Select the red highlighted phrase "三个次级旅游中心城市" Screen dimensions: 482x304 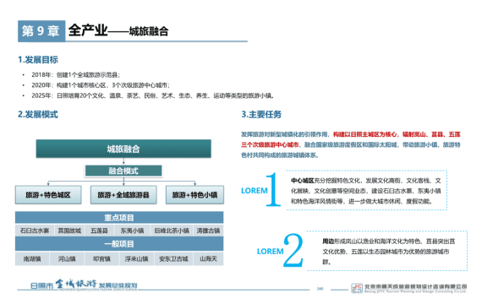coord(270,144)
